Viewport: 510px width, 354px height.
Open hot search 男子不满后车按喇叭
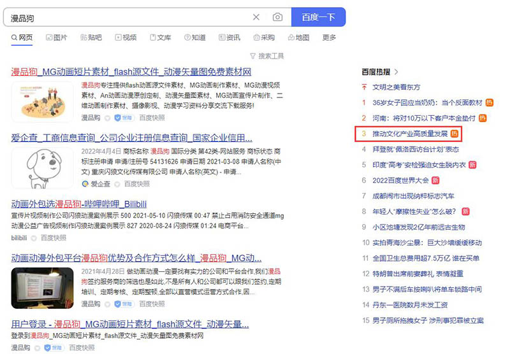(427, 289)
